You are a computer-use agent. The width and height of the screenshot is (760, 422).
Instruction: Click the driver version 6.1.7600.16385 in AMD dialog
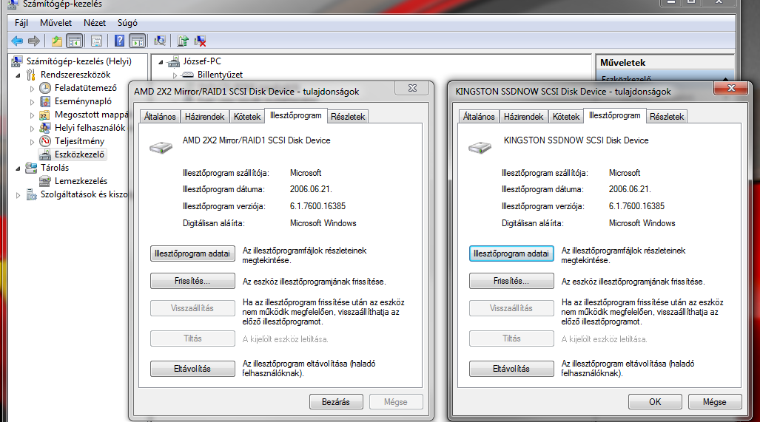pyautogui.click(x=317, y=206)
